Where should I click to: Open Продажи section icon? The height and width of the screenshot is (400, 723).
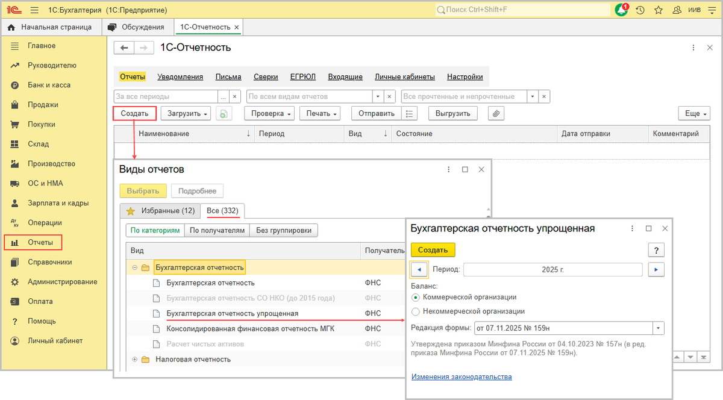pos(15,105)
